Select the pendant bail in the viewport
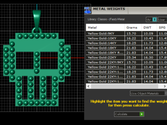This screenshot has height=125, width=167. coord(37,20)
